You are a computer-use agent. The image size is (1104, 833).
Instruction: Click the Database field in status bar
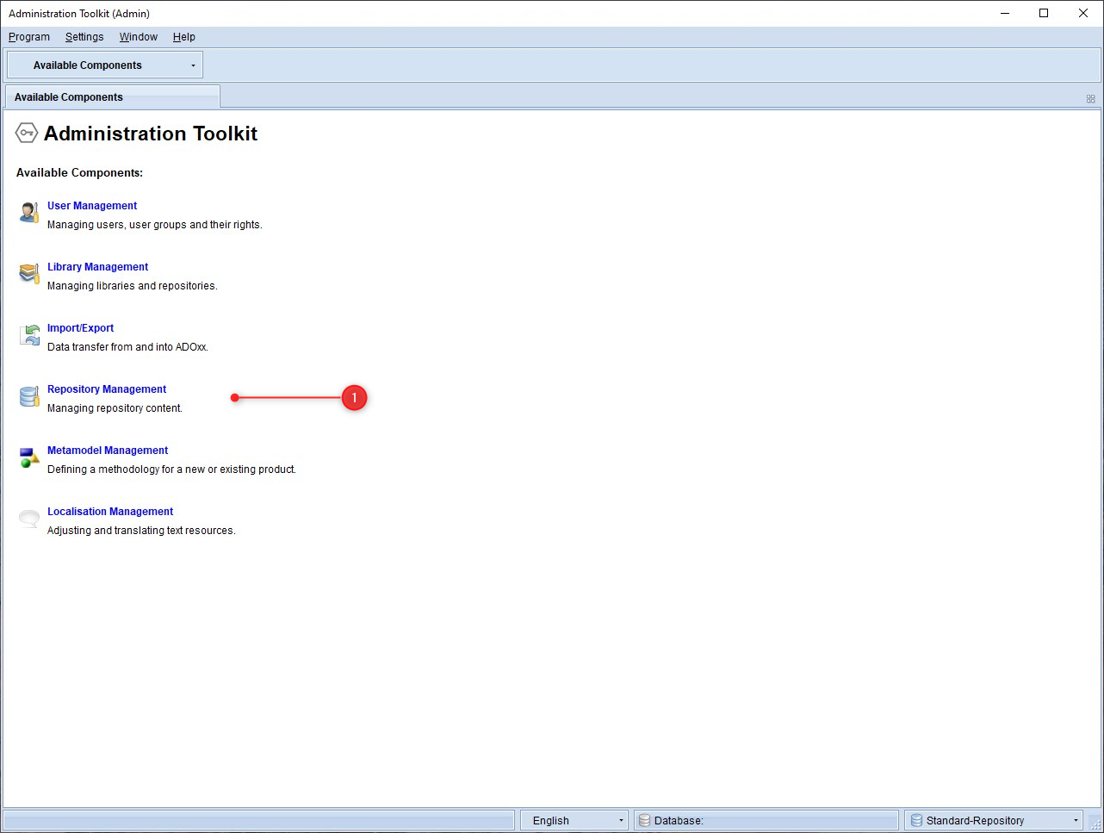point(767,820)
